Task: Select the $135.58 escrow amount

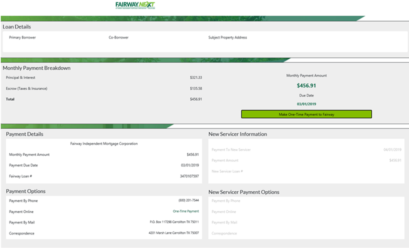Action: pyautogui.click(x=196, y=89)
